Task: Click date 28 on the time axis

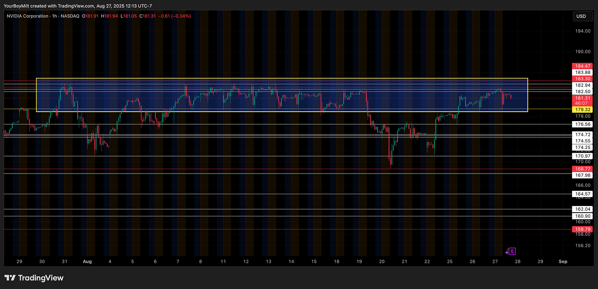Action: pyautogui.click(x=517, y=261)
